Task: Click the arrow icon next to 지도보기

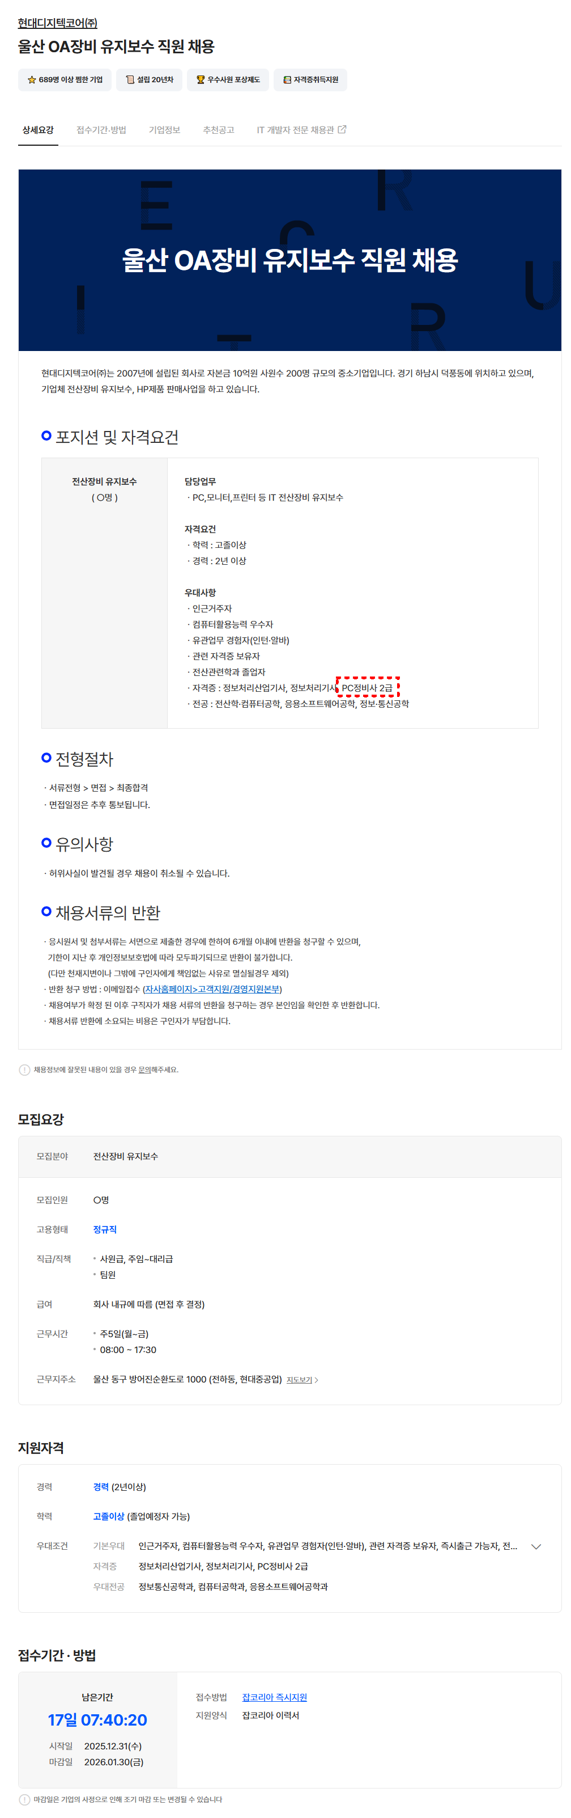Action: [x=316, y=1380]
